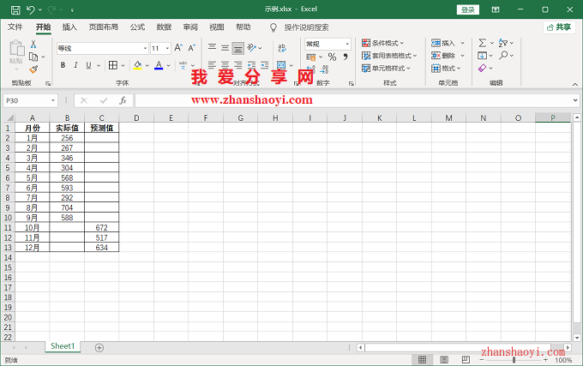This screenshot has height=366, width=583.
Task: Click the Merge and Center icon
Action: 281,65
